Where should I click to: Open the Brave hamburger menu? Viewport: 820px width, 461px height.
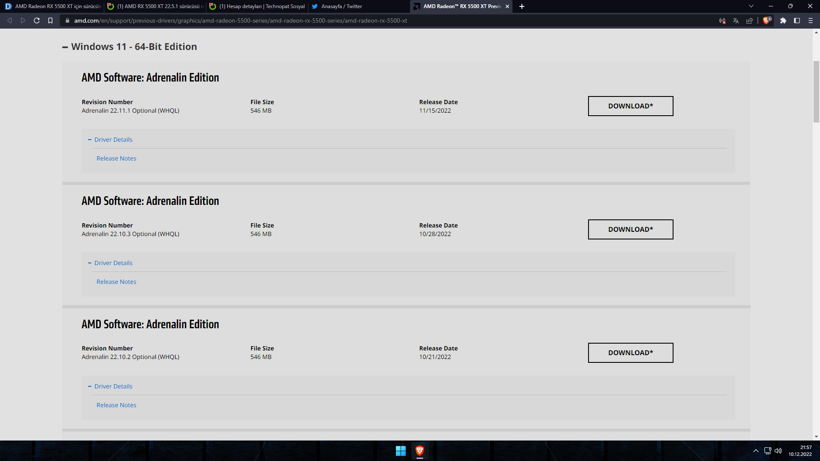point(811,20)
